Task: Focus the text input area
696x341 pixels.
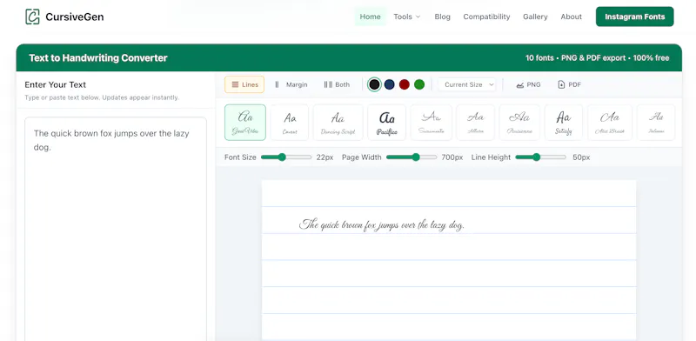Action: (116, 229)
